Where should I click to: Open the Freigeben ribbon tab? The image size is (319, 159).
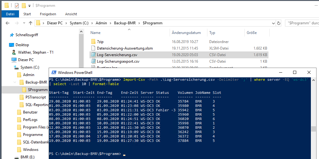pyautogui.click(x=48, y=14)
